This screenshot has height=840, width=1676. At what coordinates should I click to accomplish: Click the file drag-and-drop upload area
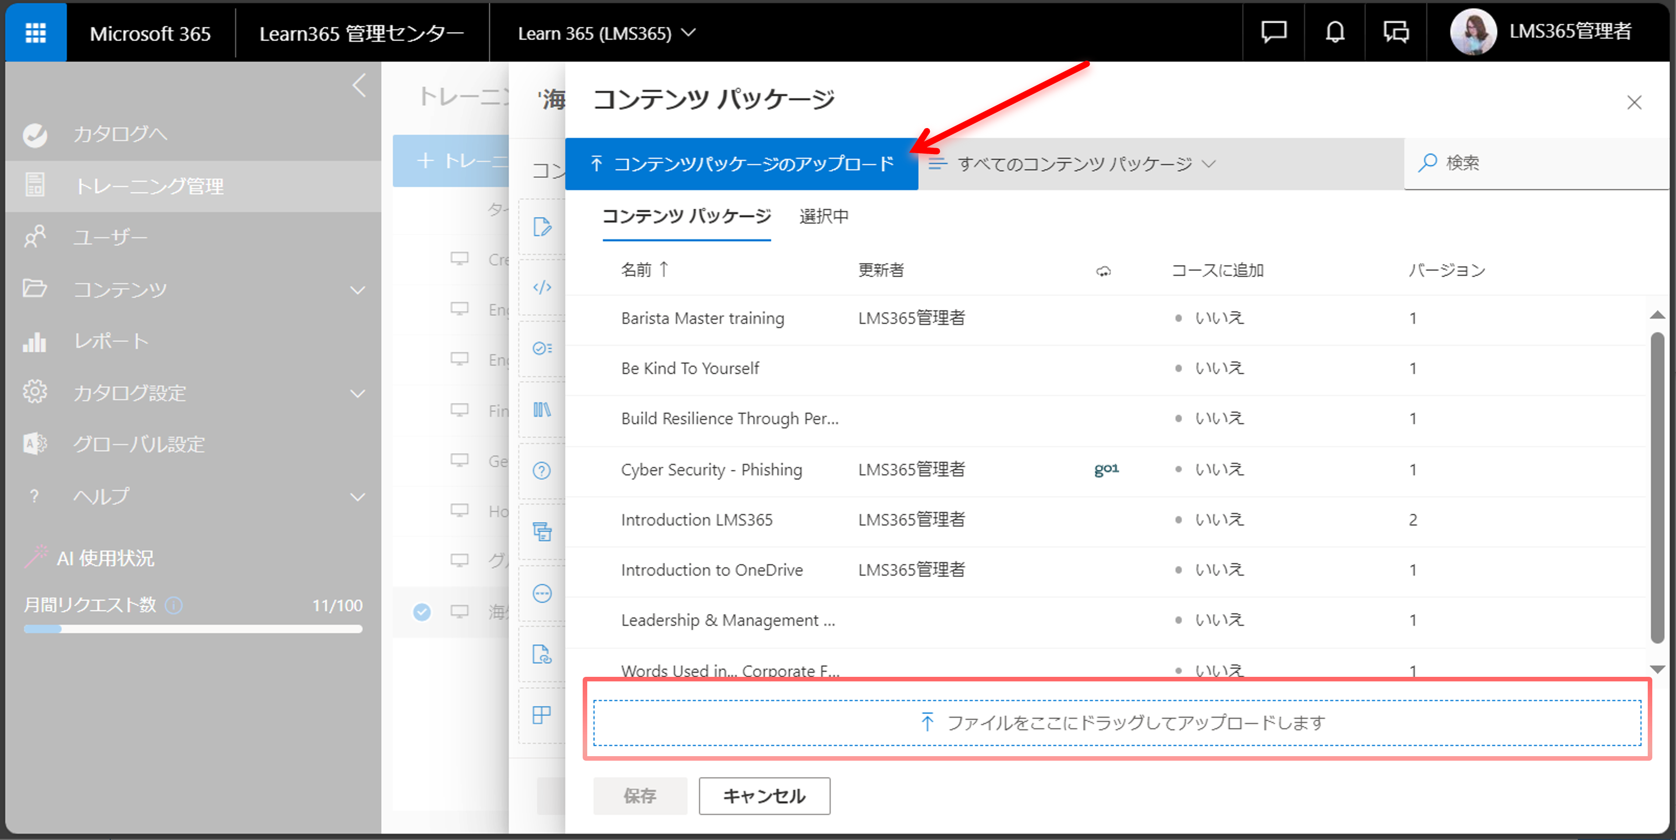coord(1117,722)
